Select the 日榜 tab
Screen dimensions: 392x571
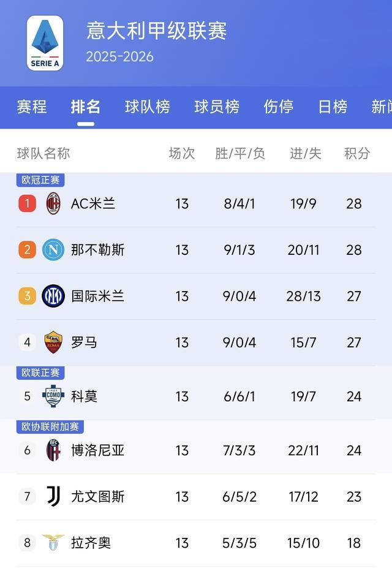[x=333, y=105]
